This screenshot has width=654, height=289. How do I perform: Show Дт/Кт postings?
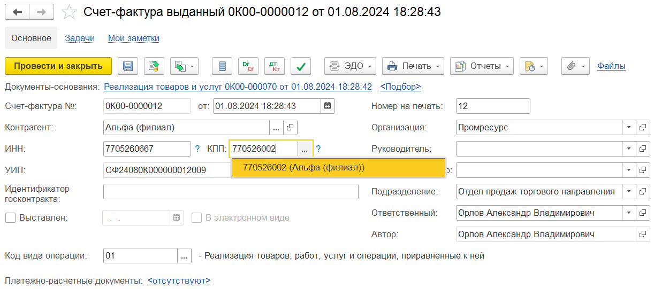[275, 66]
